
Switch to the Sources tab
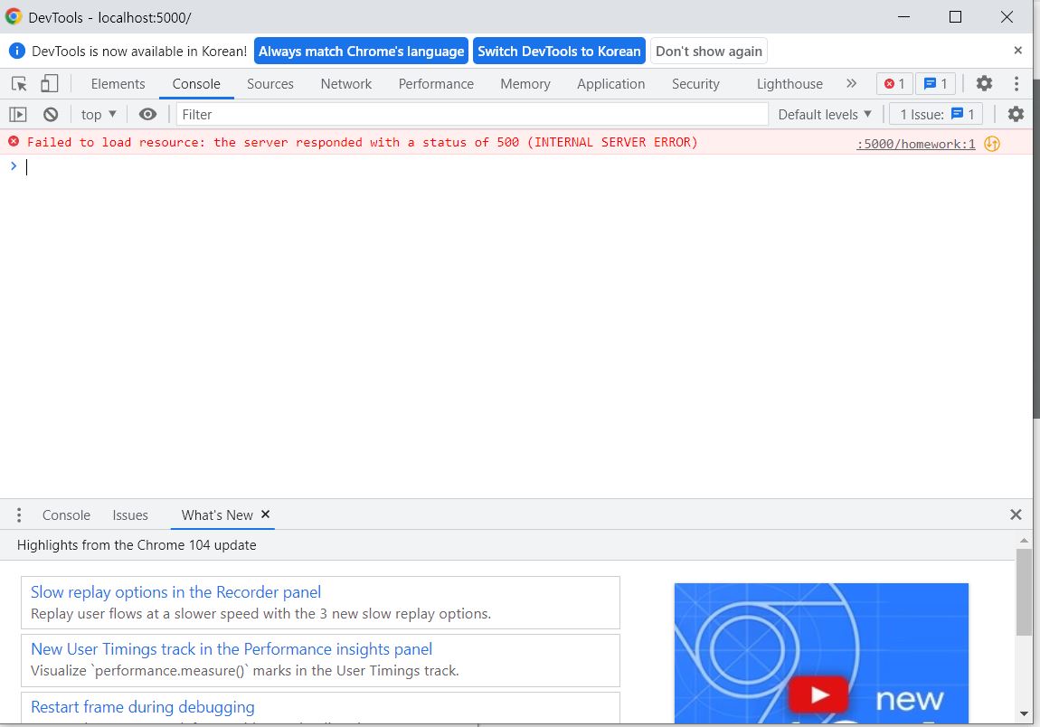270,83
